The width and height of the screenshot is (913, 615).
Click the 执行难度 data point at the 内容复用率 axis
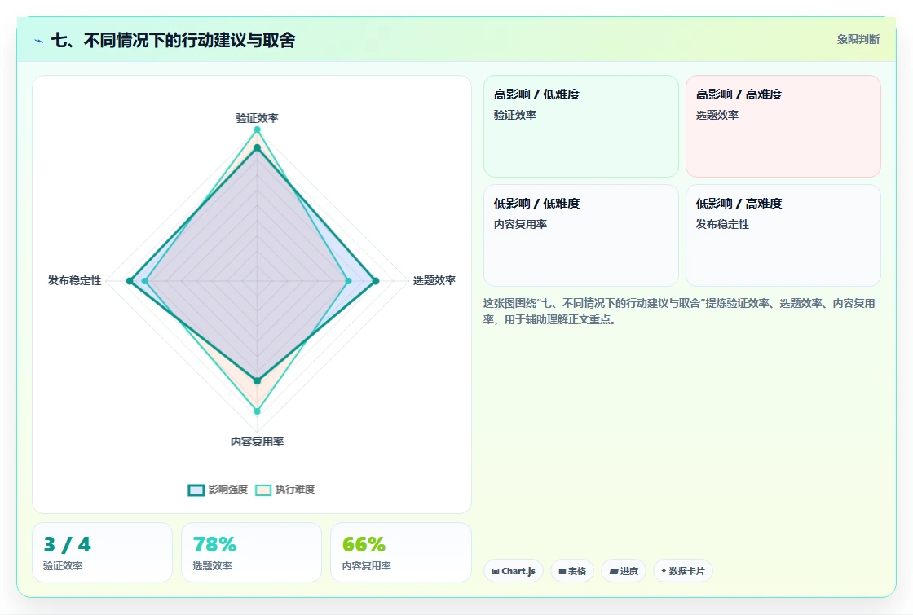[257, 411]
